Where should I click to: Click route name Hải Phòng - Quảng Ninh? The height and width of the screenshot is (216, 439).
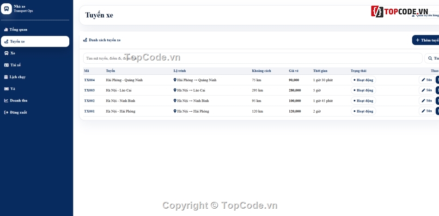[x=124, y=80]
